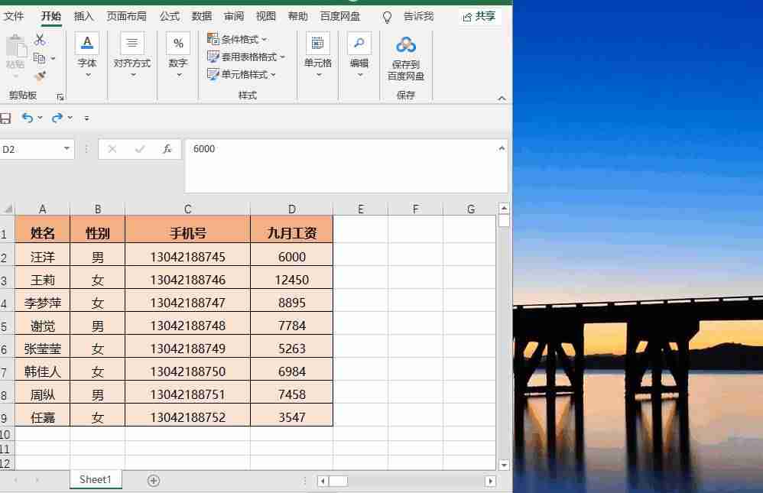The image size is (763, 493).
Task: Switch to the 百度网盘 tab
Action: coord(340,17)
